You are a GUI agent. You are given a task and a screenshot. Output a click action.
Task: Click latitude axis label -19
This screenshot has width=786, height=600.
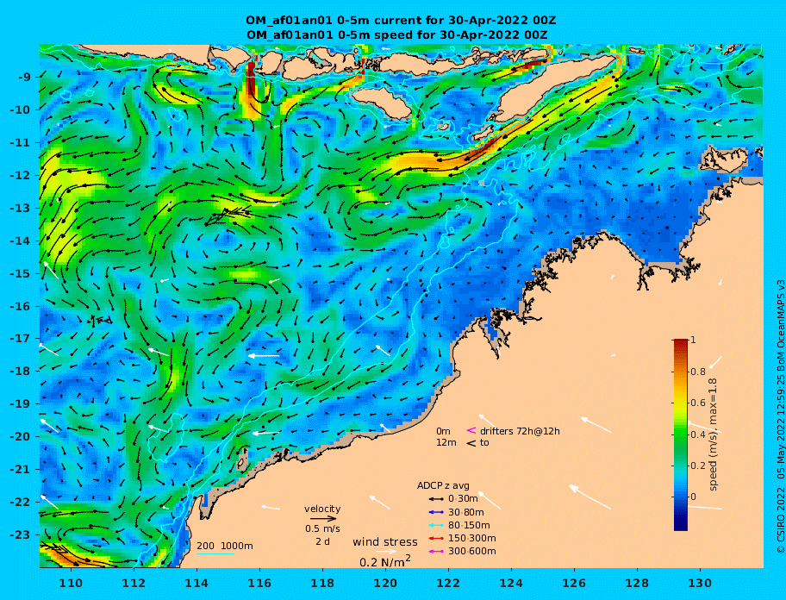coord(21,404)
